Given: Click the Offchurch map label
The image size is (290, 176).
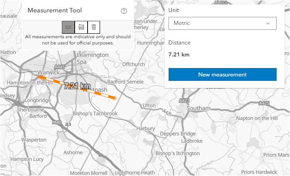Looking at the screenshot, I should [133, 64].
